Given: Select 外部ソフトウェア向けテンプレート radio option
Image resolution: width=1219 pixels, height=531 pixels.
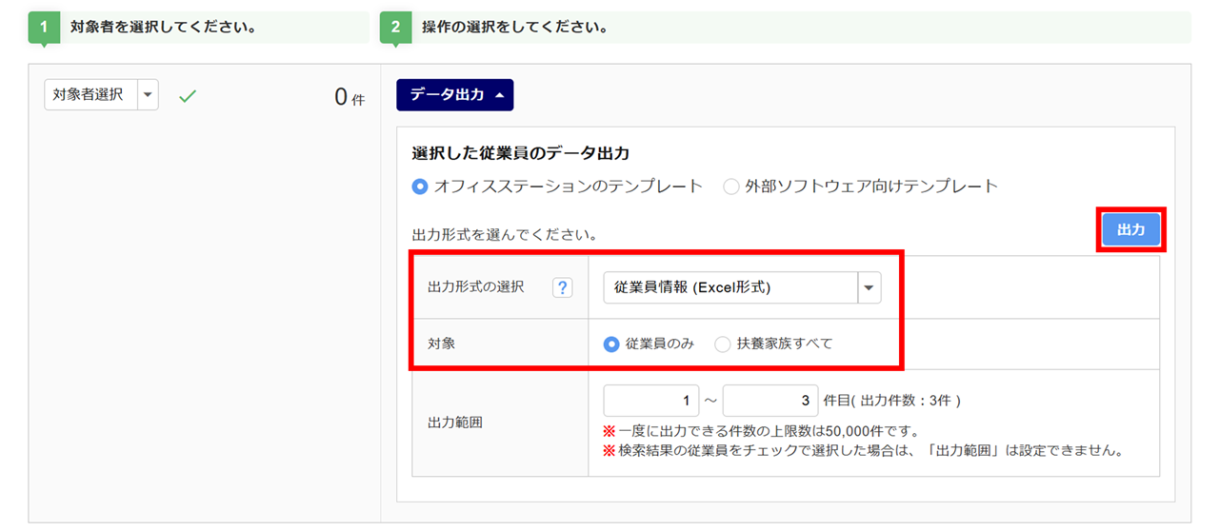Looking at the screenshot, I should tap(731, 187).
